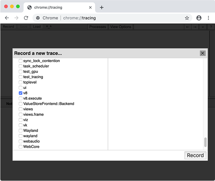Bookmark this page with the star icon
215x181 pixels.
(x=187, y=18)
